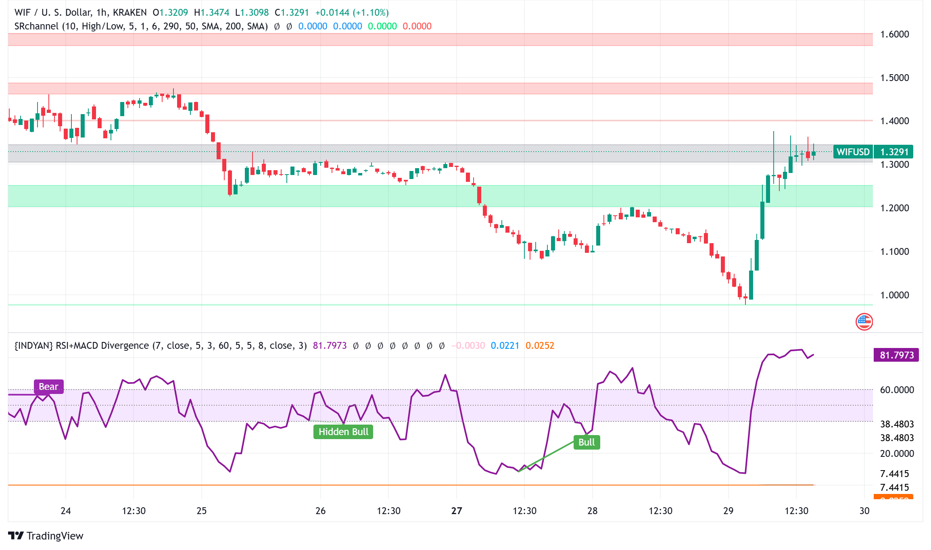
Task: Click the top red resistance zone band
Action: [403, 40]
